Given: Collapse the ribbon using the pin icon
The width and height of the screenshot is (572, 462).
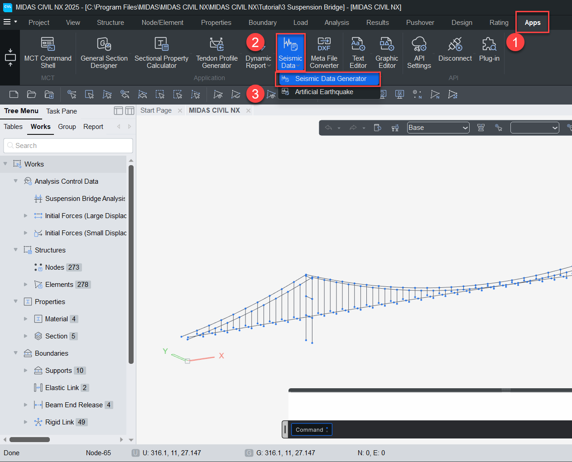Looking at the screenshot, I should [x=10, y=57].
